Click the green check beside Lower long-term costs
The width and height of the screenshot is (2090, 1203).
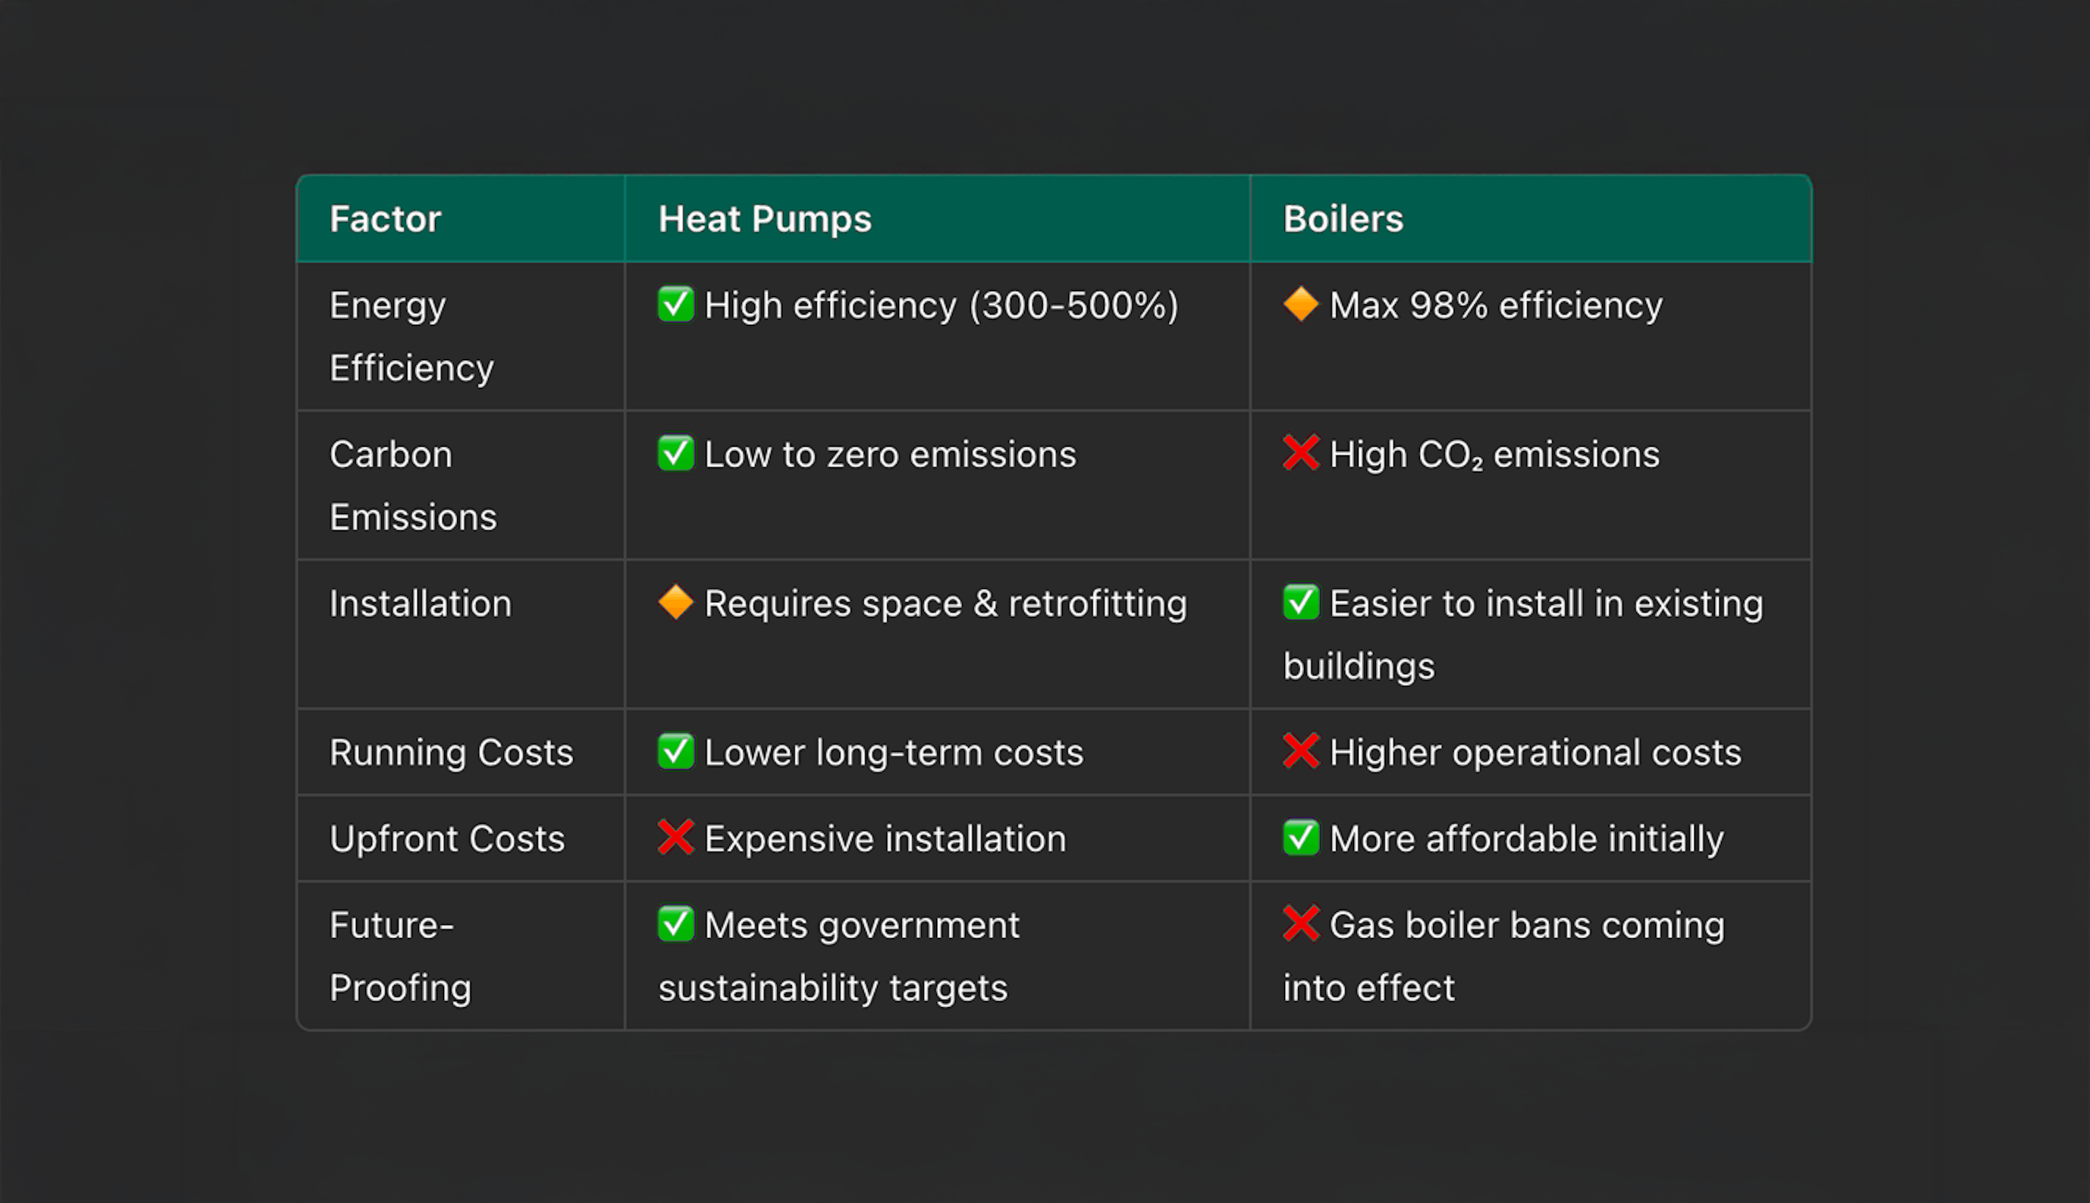pyautogui.click(x=675, y=751)
